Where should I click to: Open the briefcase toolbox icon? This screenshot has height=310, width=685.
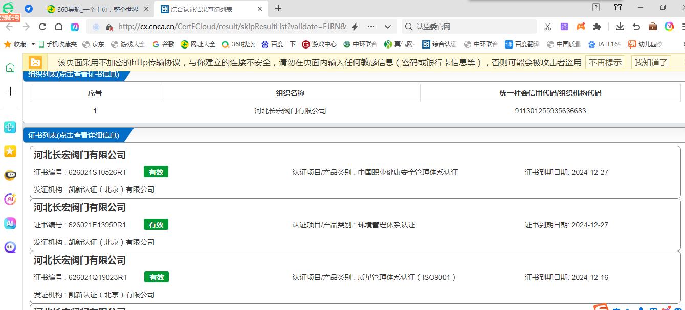point(653,27)
